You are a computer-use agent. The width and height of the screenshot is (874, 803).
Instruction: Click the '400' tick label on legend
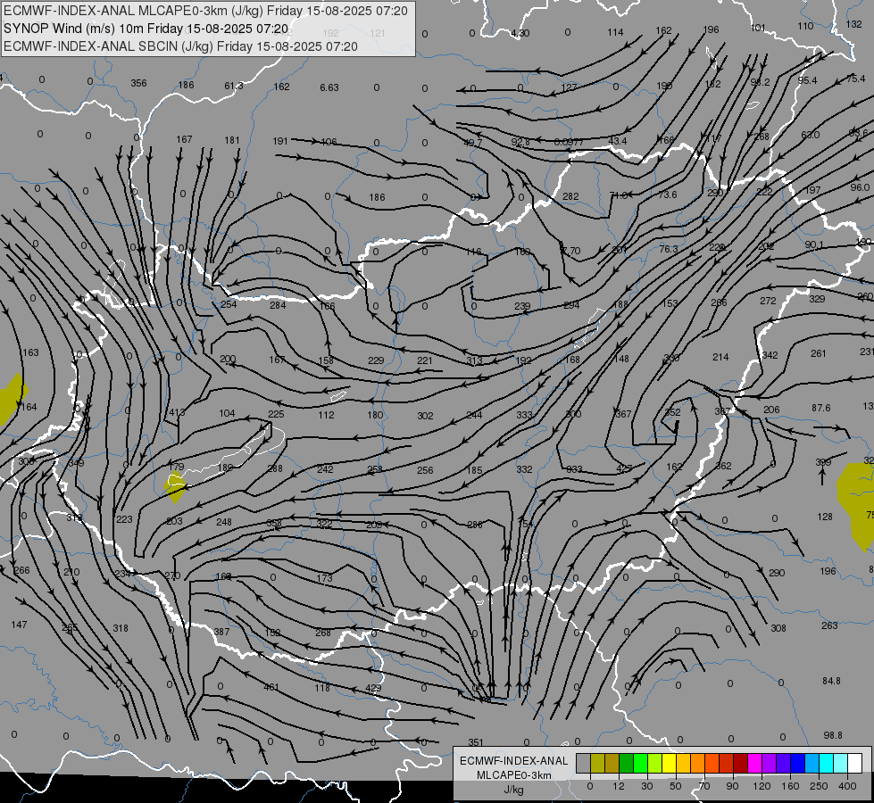coord(847,786)
